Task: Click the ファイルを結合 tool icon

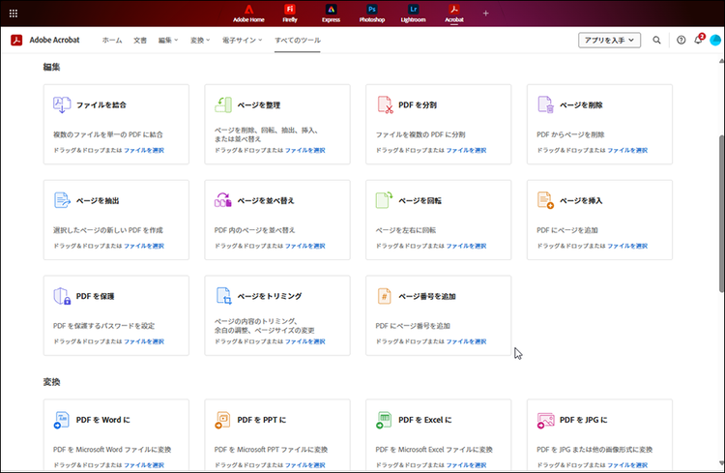Action: 62,104
